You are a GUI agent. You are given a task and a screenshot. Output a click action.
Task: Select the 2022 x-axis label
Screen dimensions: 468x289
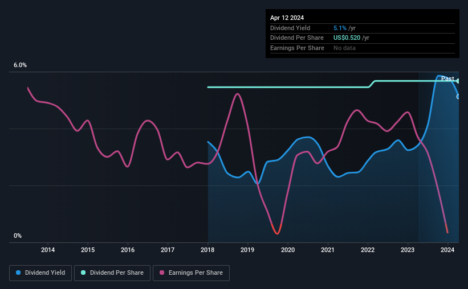coord(368,250)
